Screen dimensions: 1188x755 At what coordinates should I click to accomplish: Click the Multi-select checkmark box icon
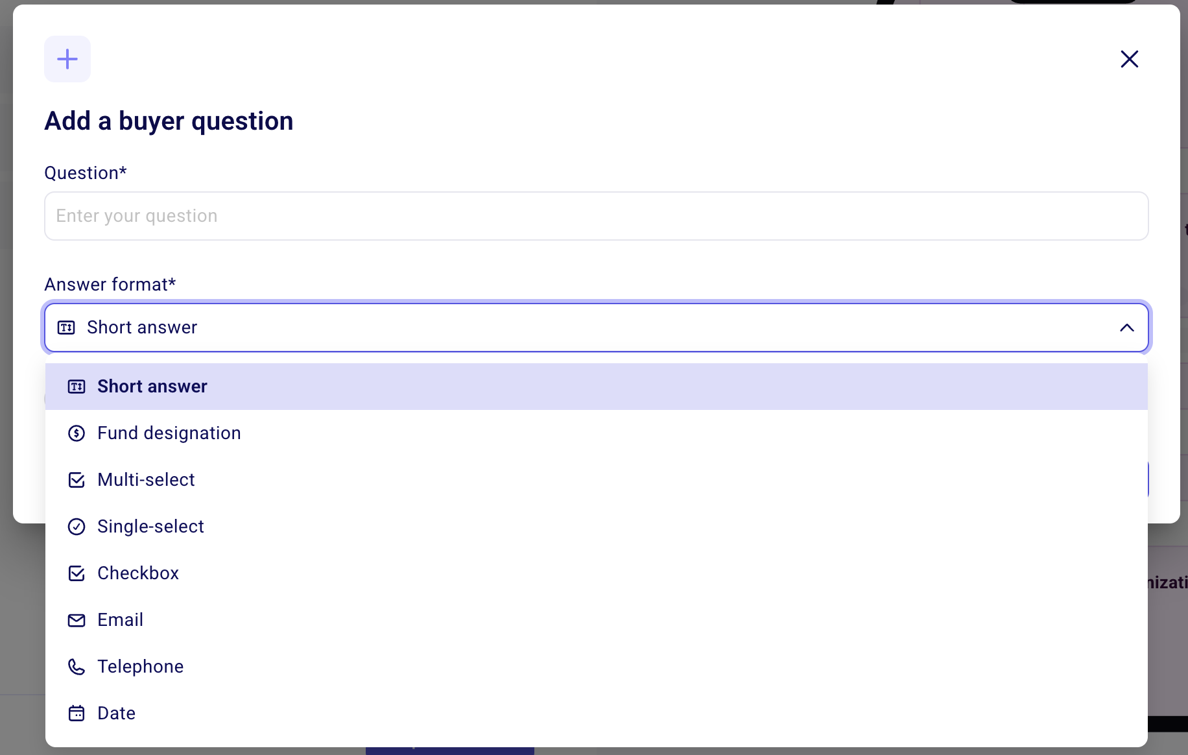pyautogui.click(x=77, y=480)
